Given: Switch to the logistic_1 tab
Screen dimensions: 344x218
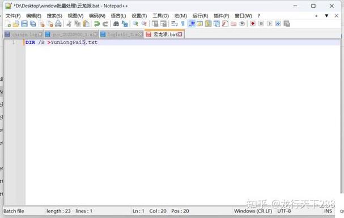Looking at the screenshot, I should [121, 34].
